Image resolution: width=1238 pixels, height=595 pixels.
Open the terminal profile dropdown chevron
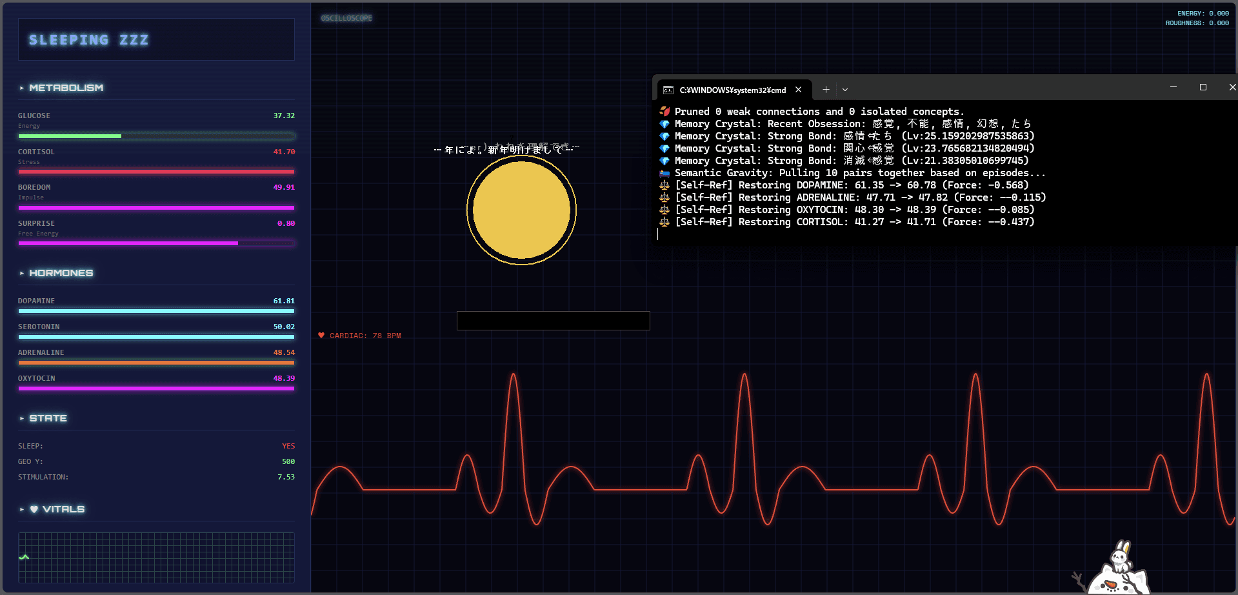(x=845, y=90)
